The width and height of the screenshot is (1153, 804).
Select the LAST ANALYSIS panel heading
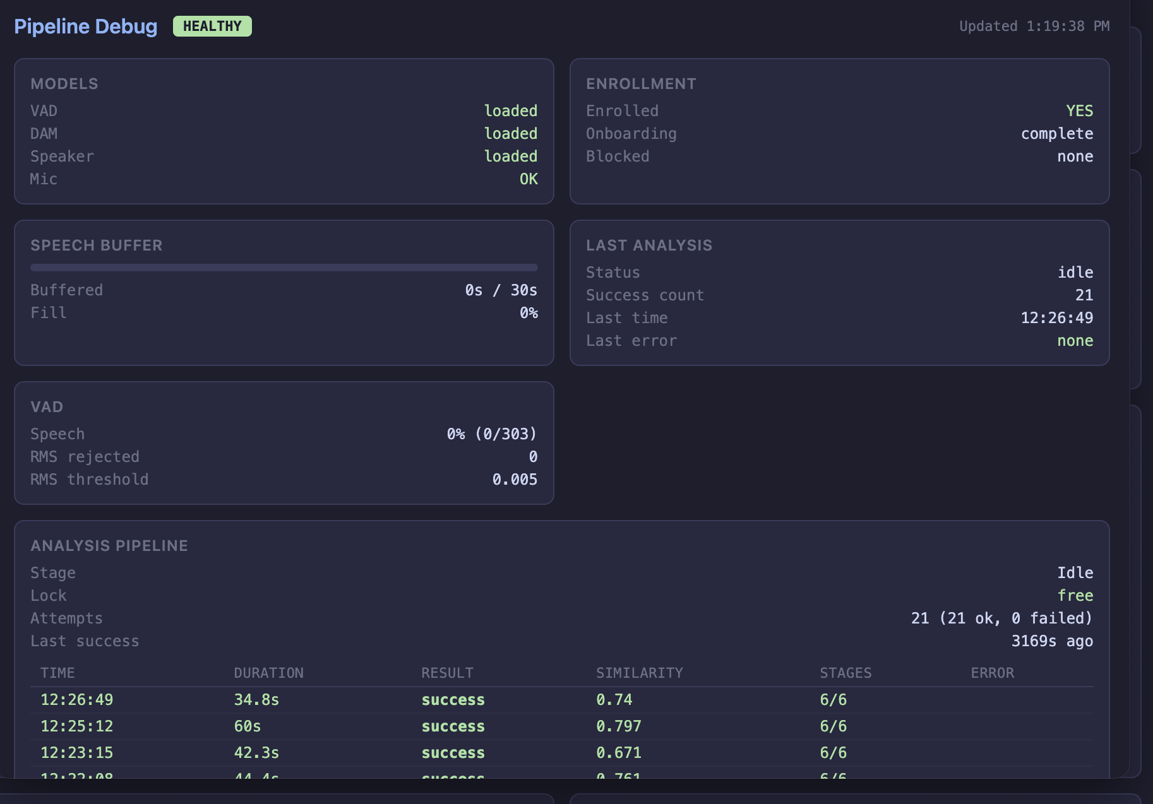649,245
